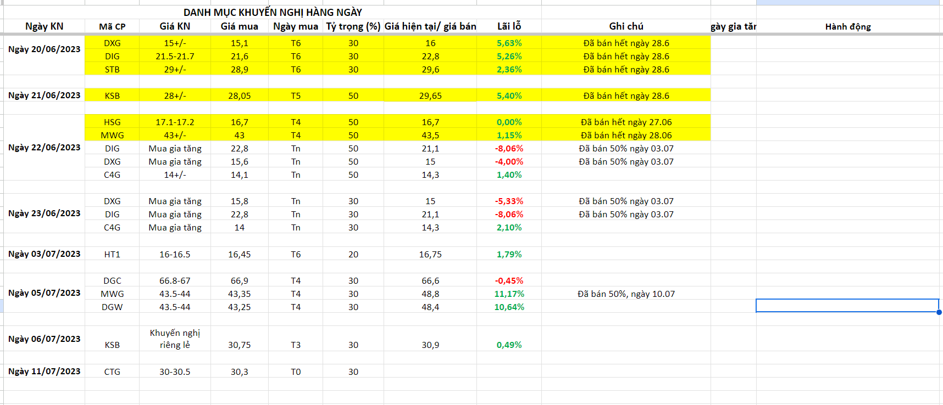The height and width of the screenshot is (405, 943).
Task: Select the stock code cell "HSG"
Action: click(112, 122)
